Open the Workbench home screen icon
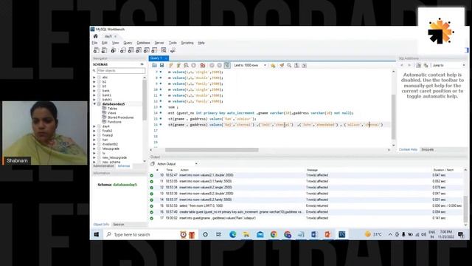 pyautogui.click(x=96, y=36)
